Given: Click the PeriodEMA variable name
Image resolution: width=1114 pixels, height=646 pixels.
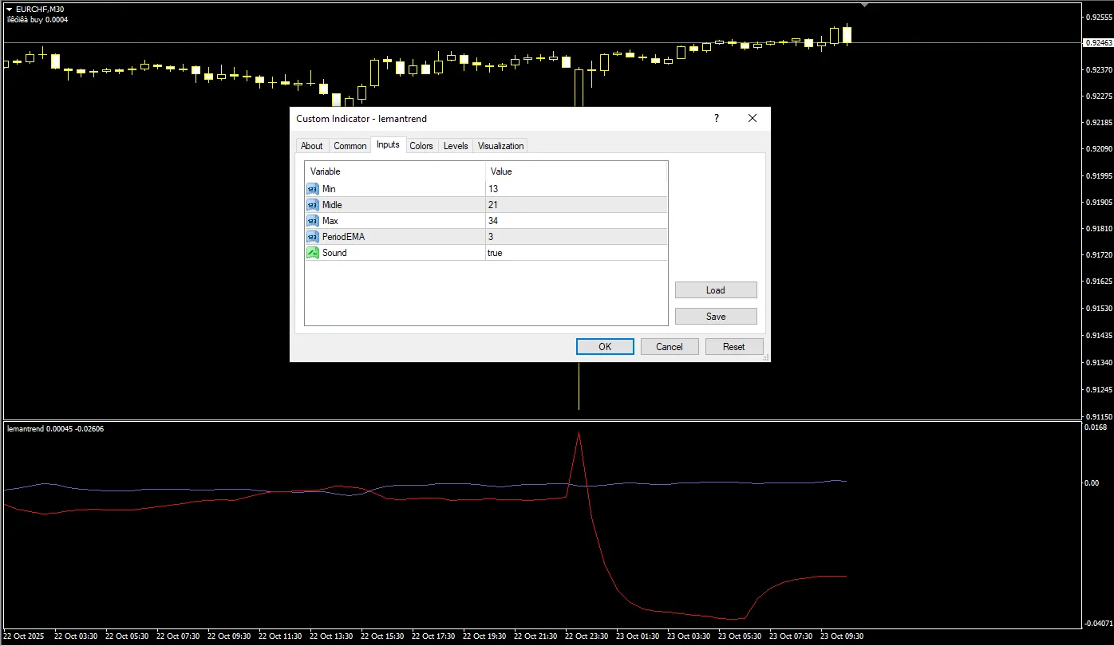Looking at the screenshot, I should pos(344,237).
